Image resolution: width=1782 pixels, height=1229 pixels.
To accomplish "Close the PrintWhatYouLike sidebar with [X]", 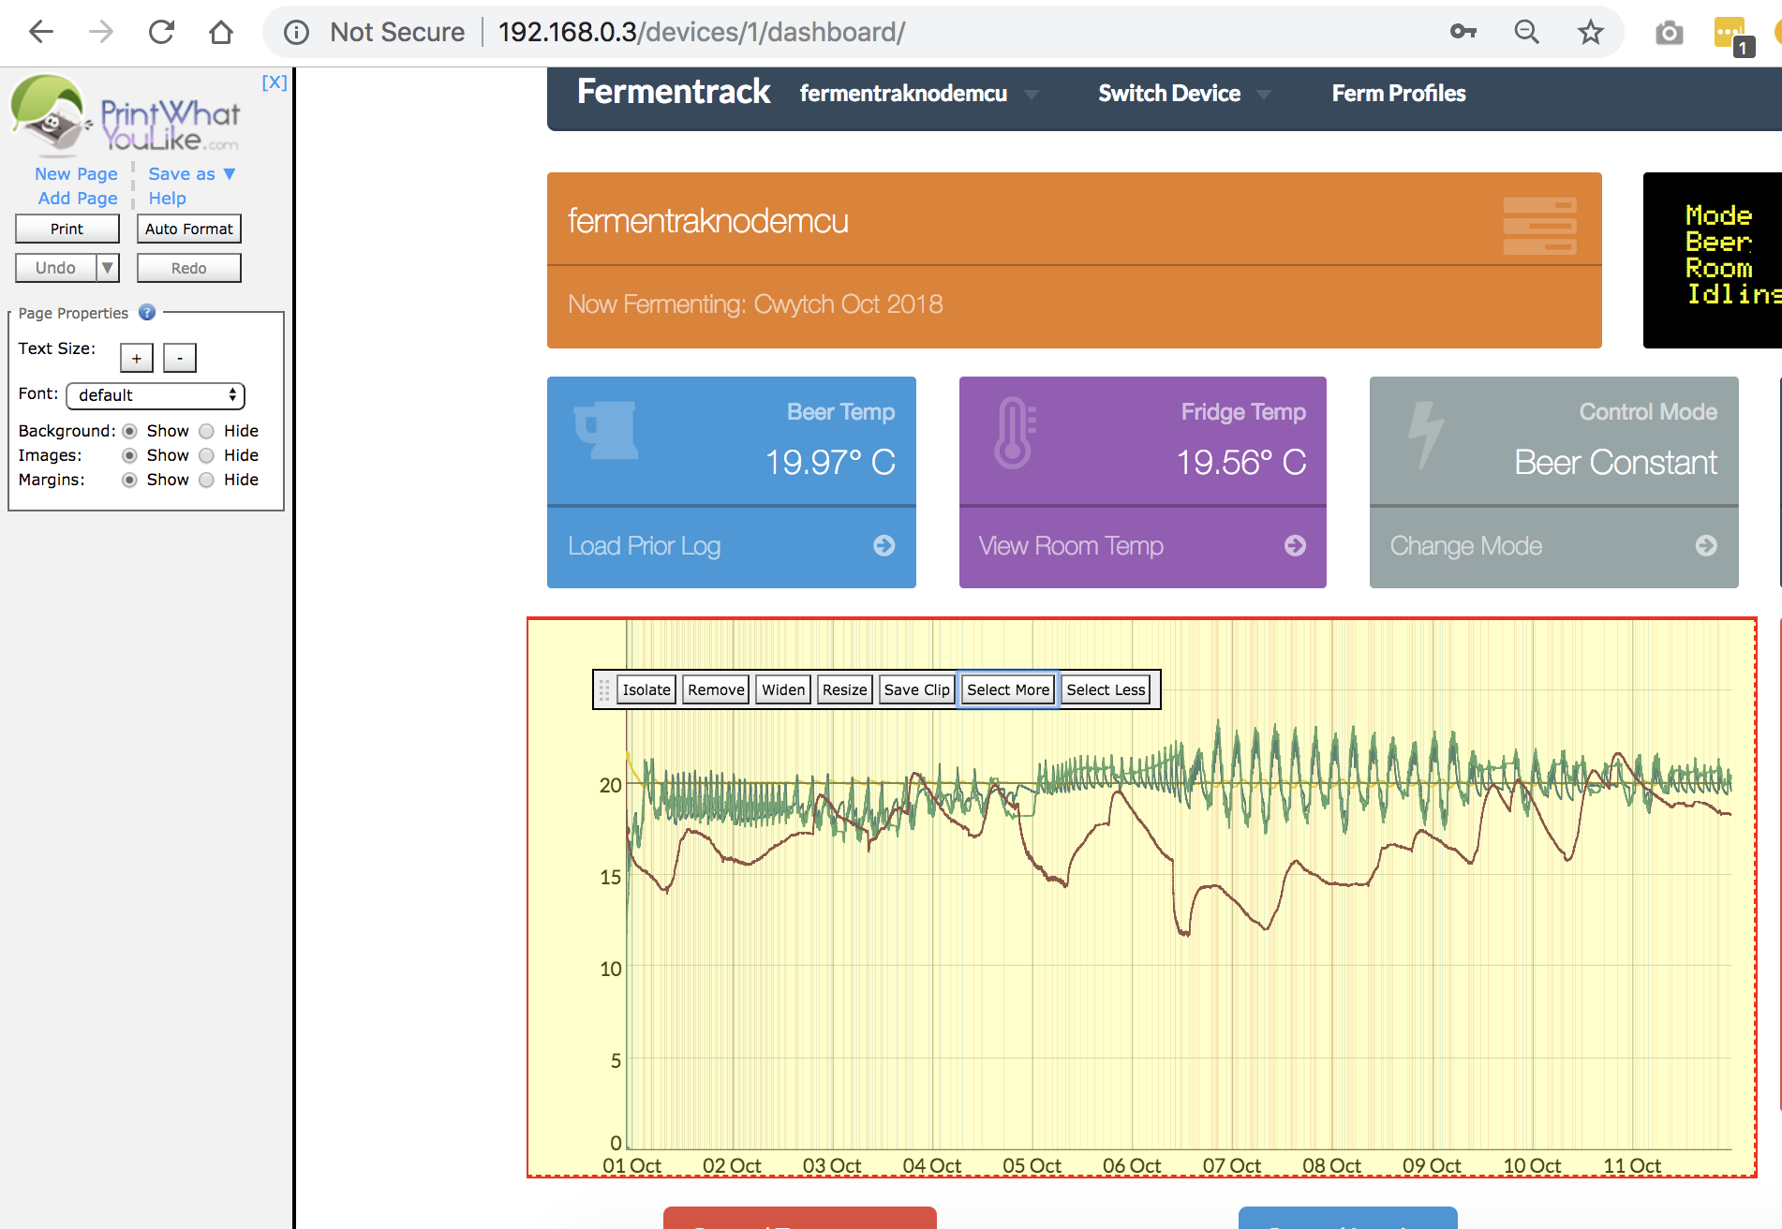I will (274, 82).
